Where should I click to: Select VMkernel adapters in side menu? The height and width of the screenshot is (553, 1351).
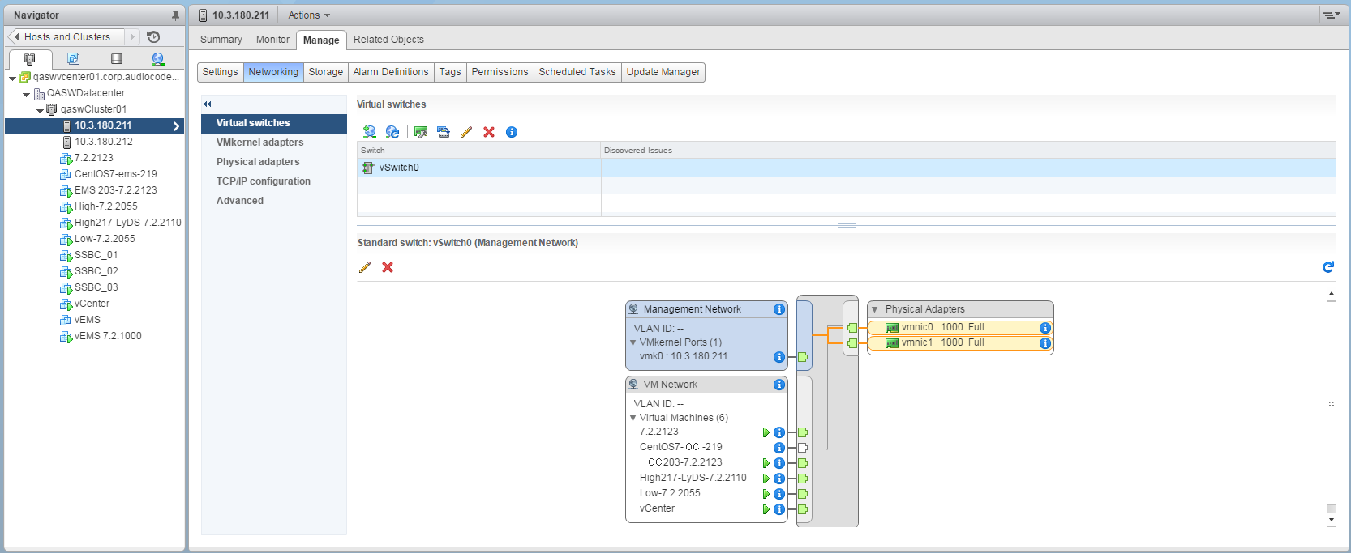[259, 143]
